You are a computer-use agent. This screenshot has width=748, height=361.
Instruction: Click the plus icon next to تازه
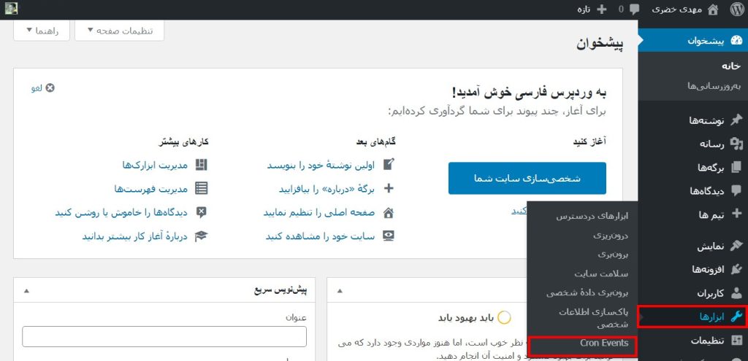(x=602, y=9)
